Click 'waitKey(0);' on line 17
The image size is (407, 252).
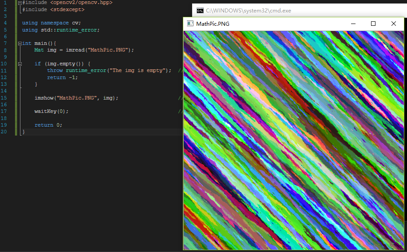pos(51,112)
